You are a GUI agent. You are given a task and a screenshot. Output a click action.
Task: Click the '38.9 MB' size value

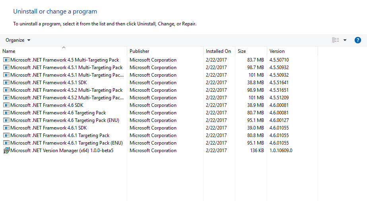pyautogui.click(x=255, y=105)
